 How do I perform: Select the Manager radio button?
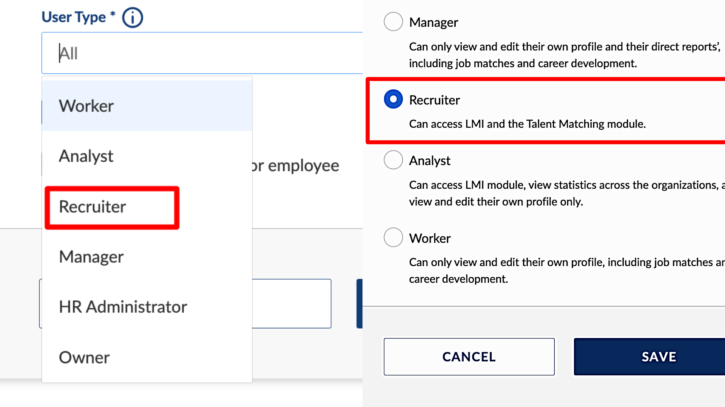[x=393, y=22]
